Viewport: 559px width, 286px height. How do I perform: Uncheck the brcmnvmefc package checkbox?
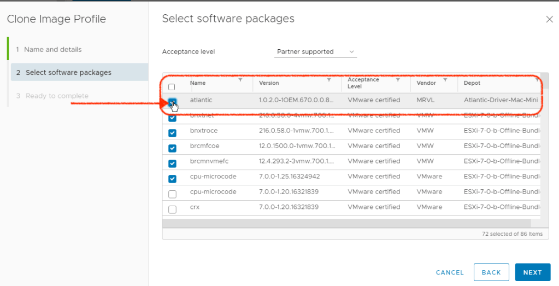click(x=172, y=164)
